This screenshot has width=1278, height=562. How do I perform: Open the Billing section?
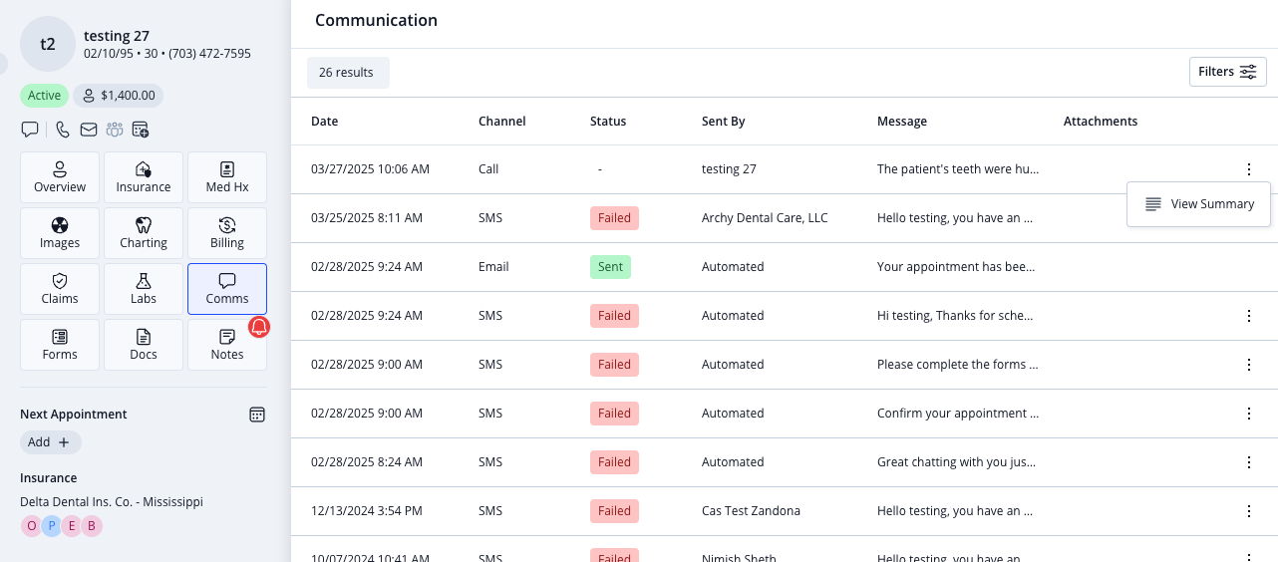click(227, 233)
